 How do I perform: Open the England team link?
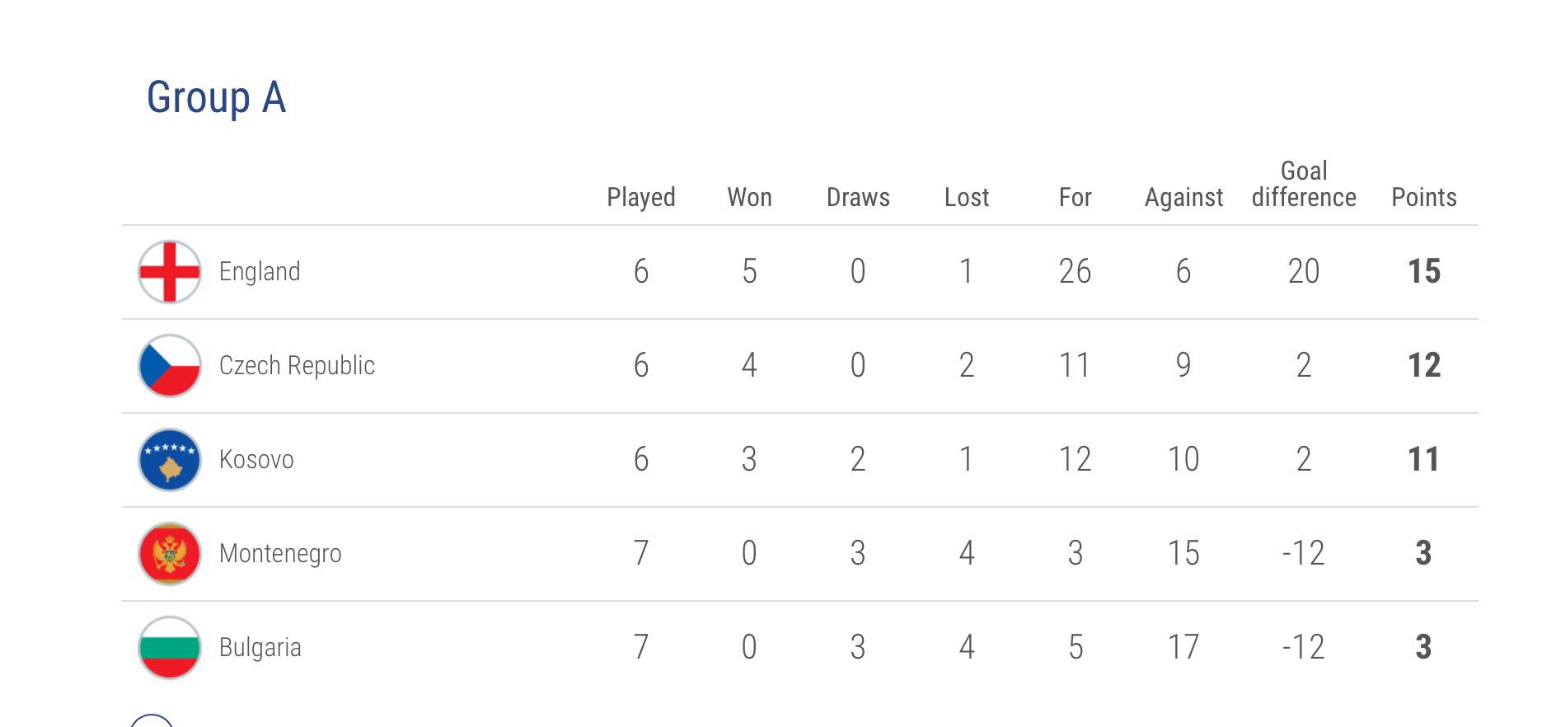pyautogui.click(x=260, y=272)
